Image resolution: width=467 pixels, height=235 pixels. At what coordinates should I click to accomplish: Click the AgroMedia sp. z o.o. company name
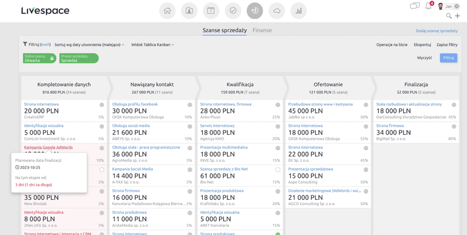(129, 160)
